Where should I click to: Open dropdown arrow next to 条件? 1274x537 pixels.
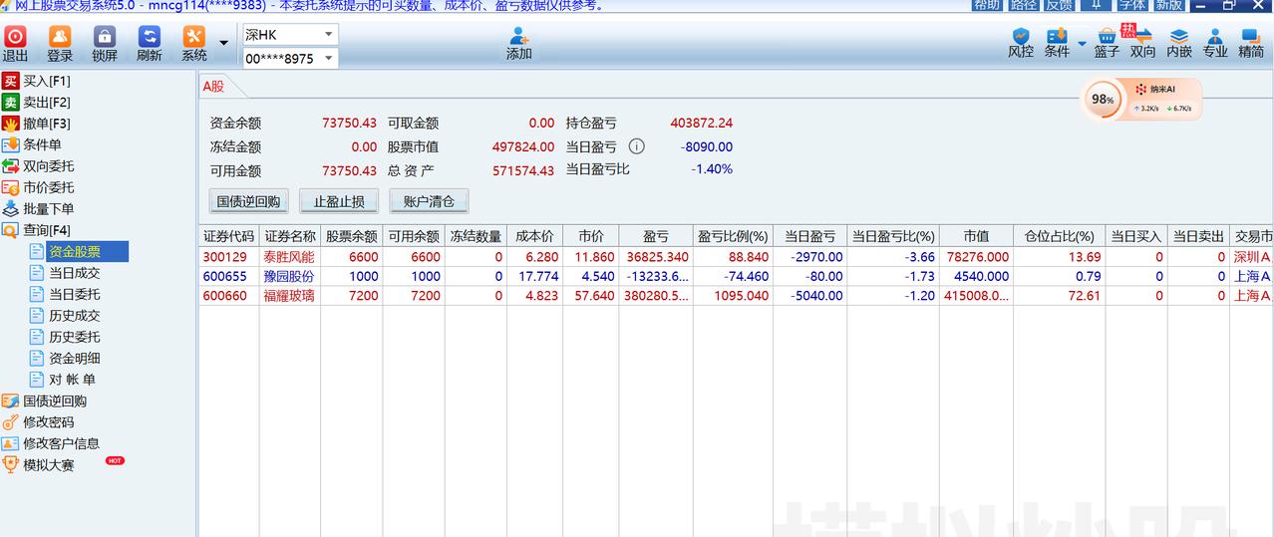click(x=1083, y=43)
